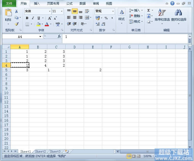Screen dimensions: 194x161
Task: Click Normal view button in status bar
Action: click(129, 156)
